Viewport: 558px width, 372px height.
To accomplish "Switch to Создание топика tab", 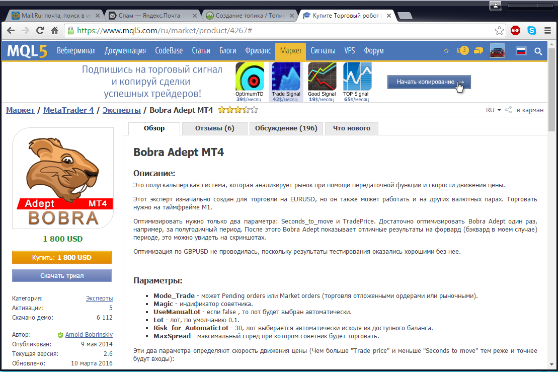I will (x=249, y=16).
